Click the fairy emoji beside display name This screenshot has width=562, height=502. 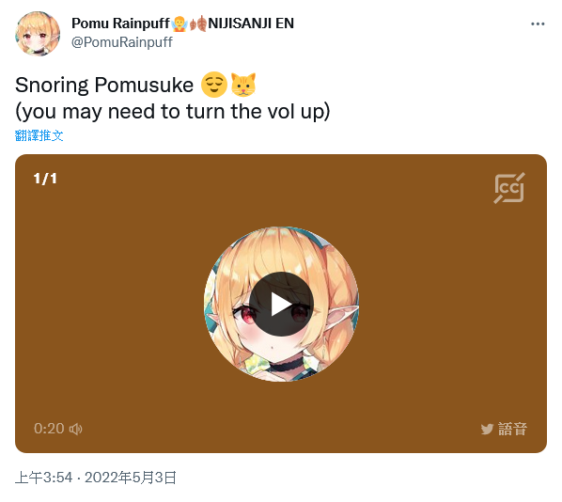[180, 24]
